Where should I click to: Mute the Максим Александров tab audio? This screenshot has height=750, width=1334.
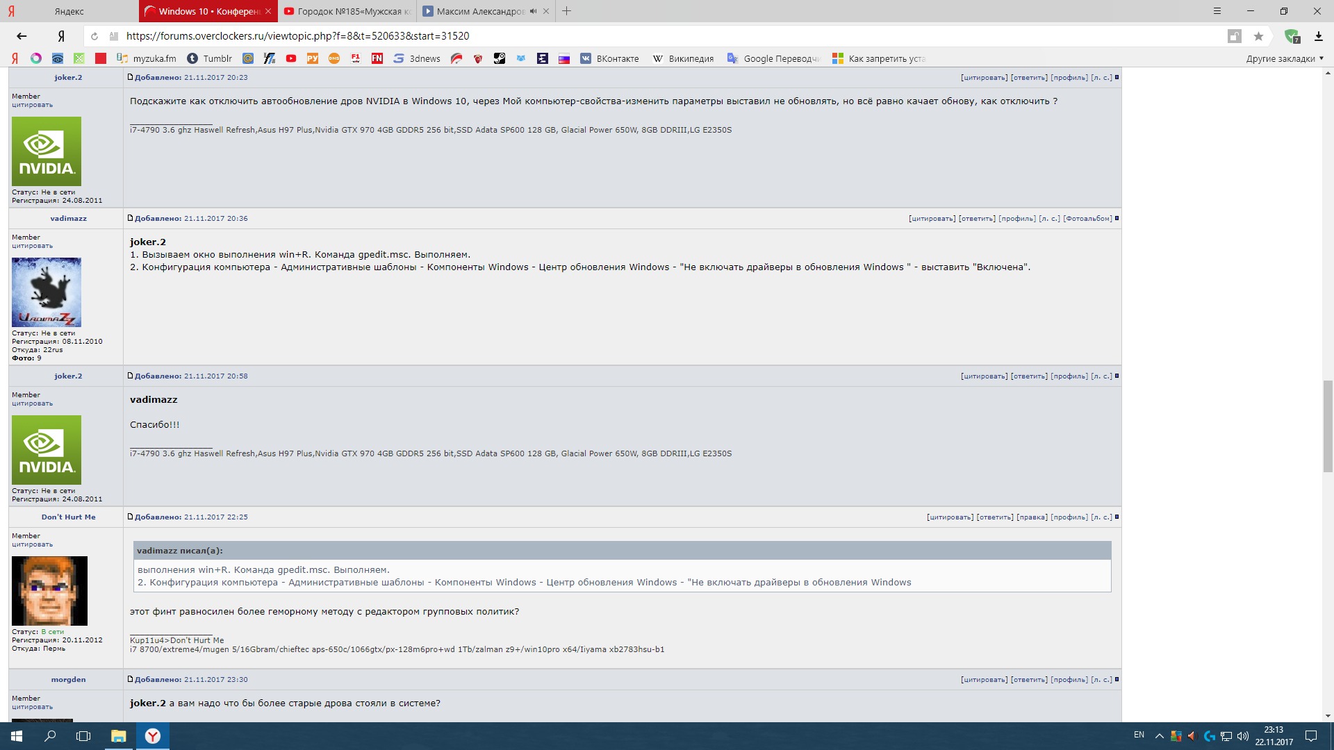533,11
